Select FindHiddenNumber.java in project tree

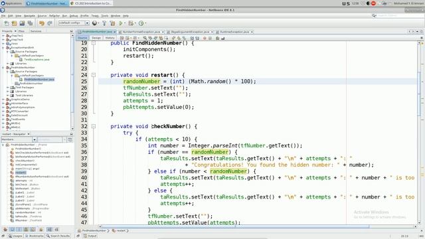click(39, 80)
